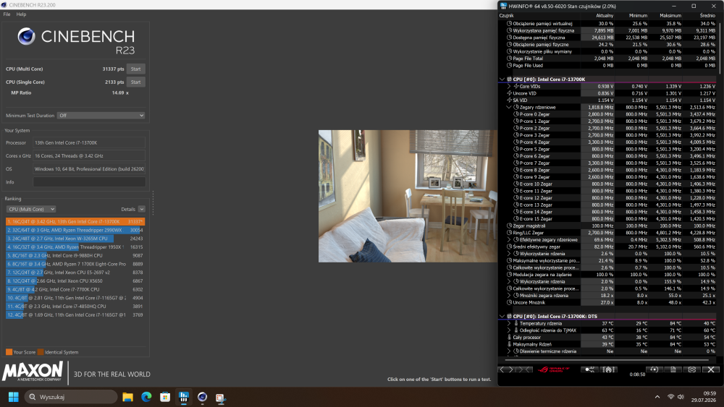Open the Help menu in Cinebench
This screenshot has width=724, height=407.
[21, 14]
